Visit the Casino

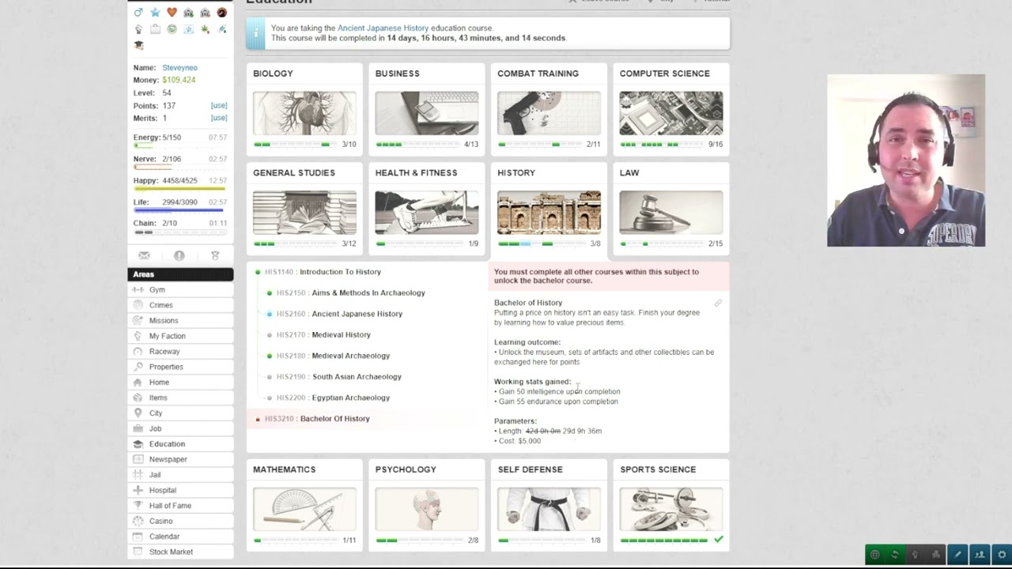click(x=180, y=521)
